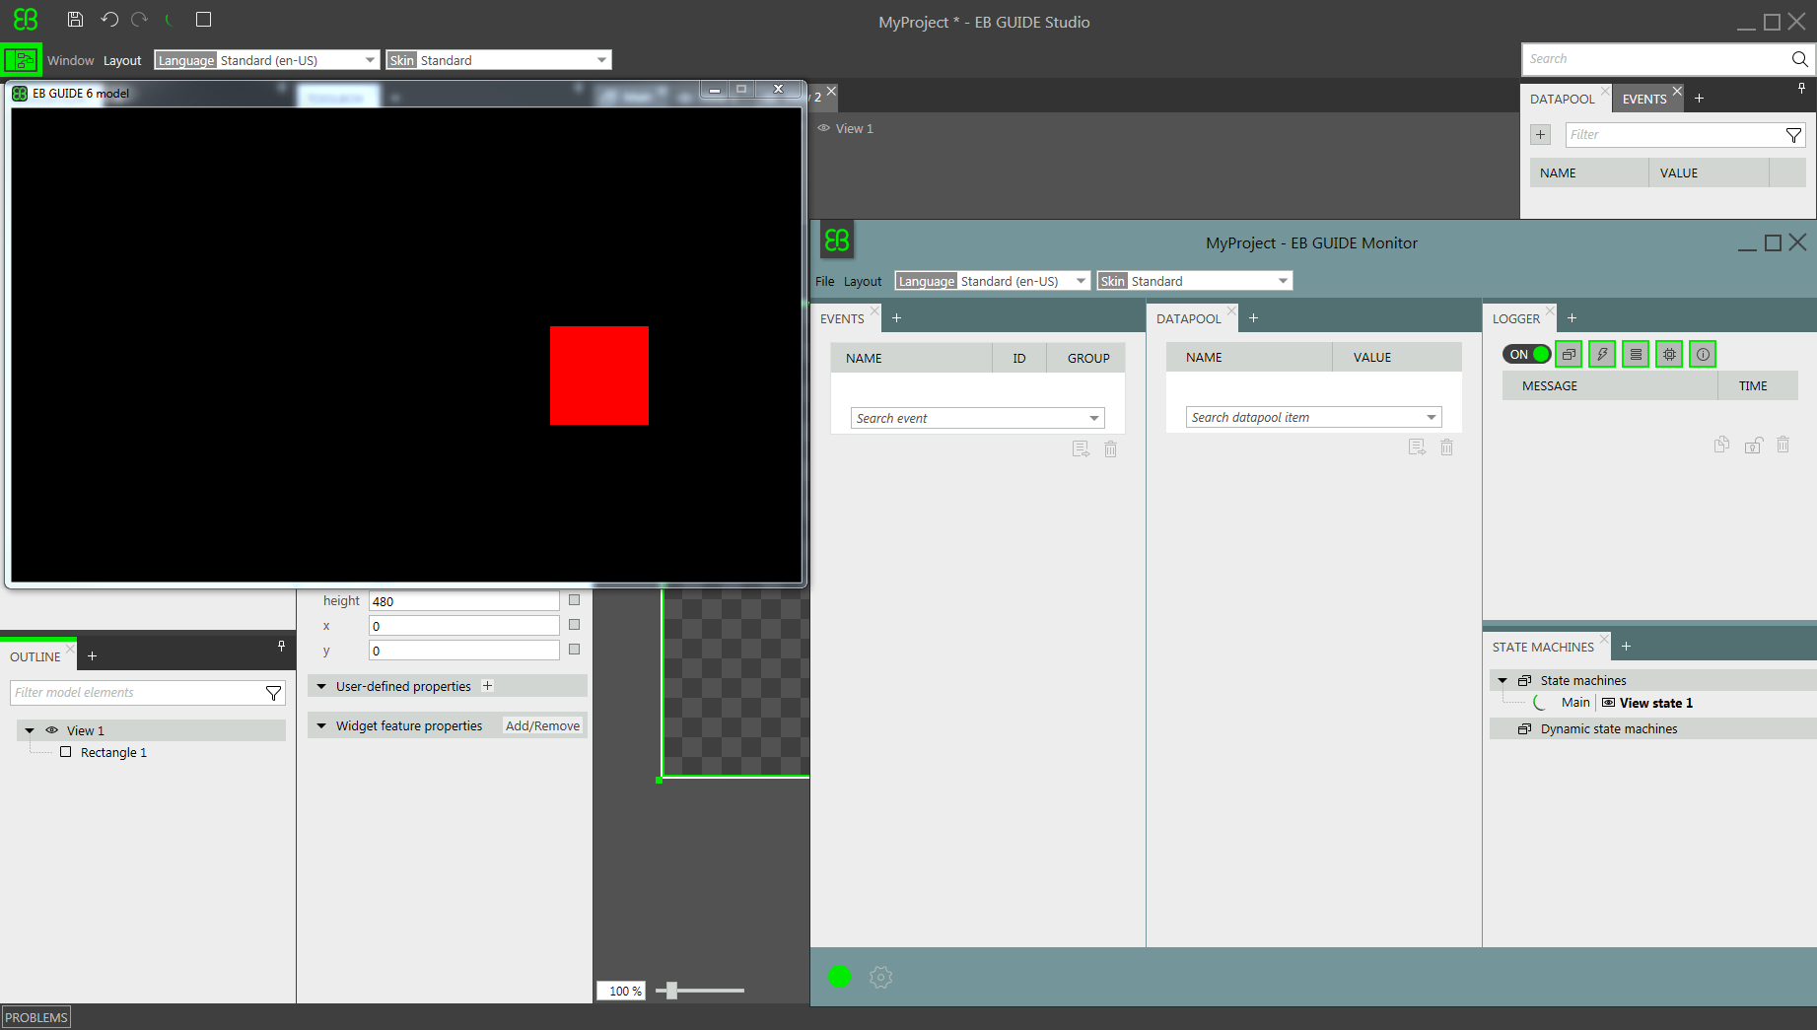The image size is (1817, 1030).
Task: Toggle link checkbox beside height property
Action: click(x=574, y=600)
